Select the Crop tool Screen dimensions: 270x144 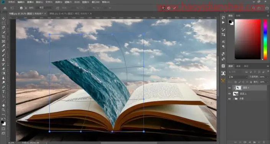click(3, 37)
